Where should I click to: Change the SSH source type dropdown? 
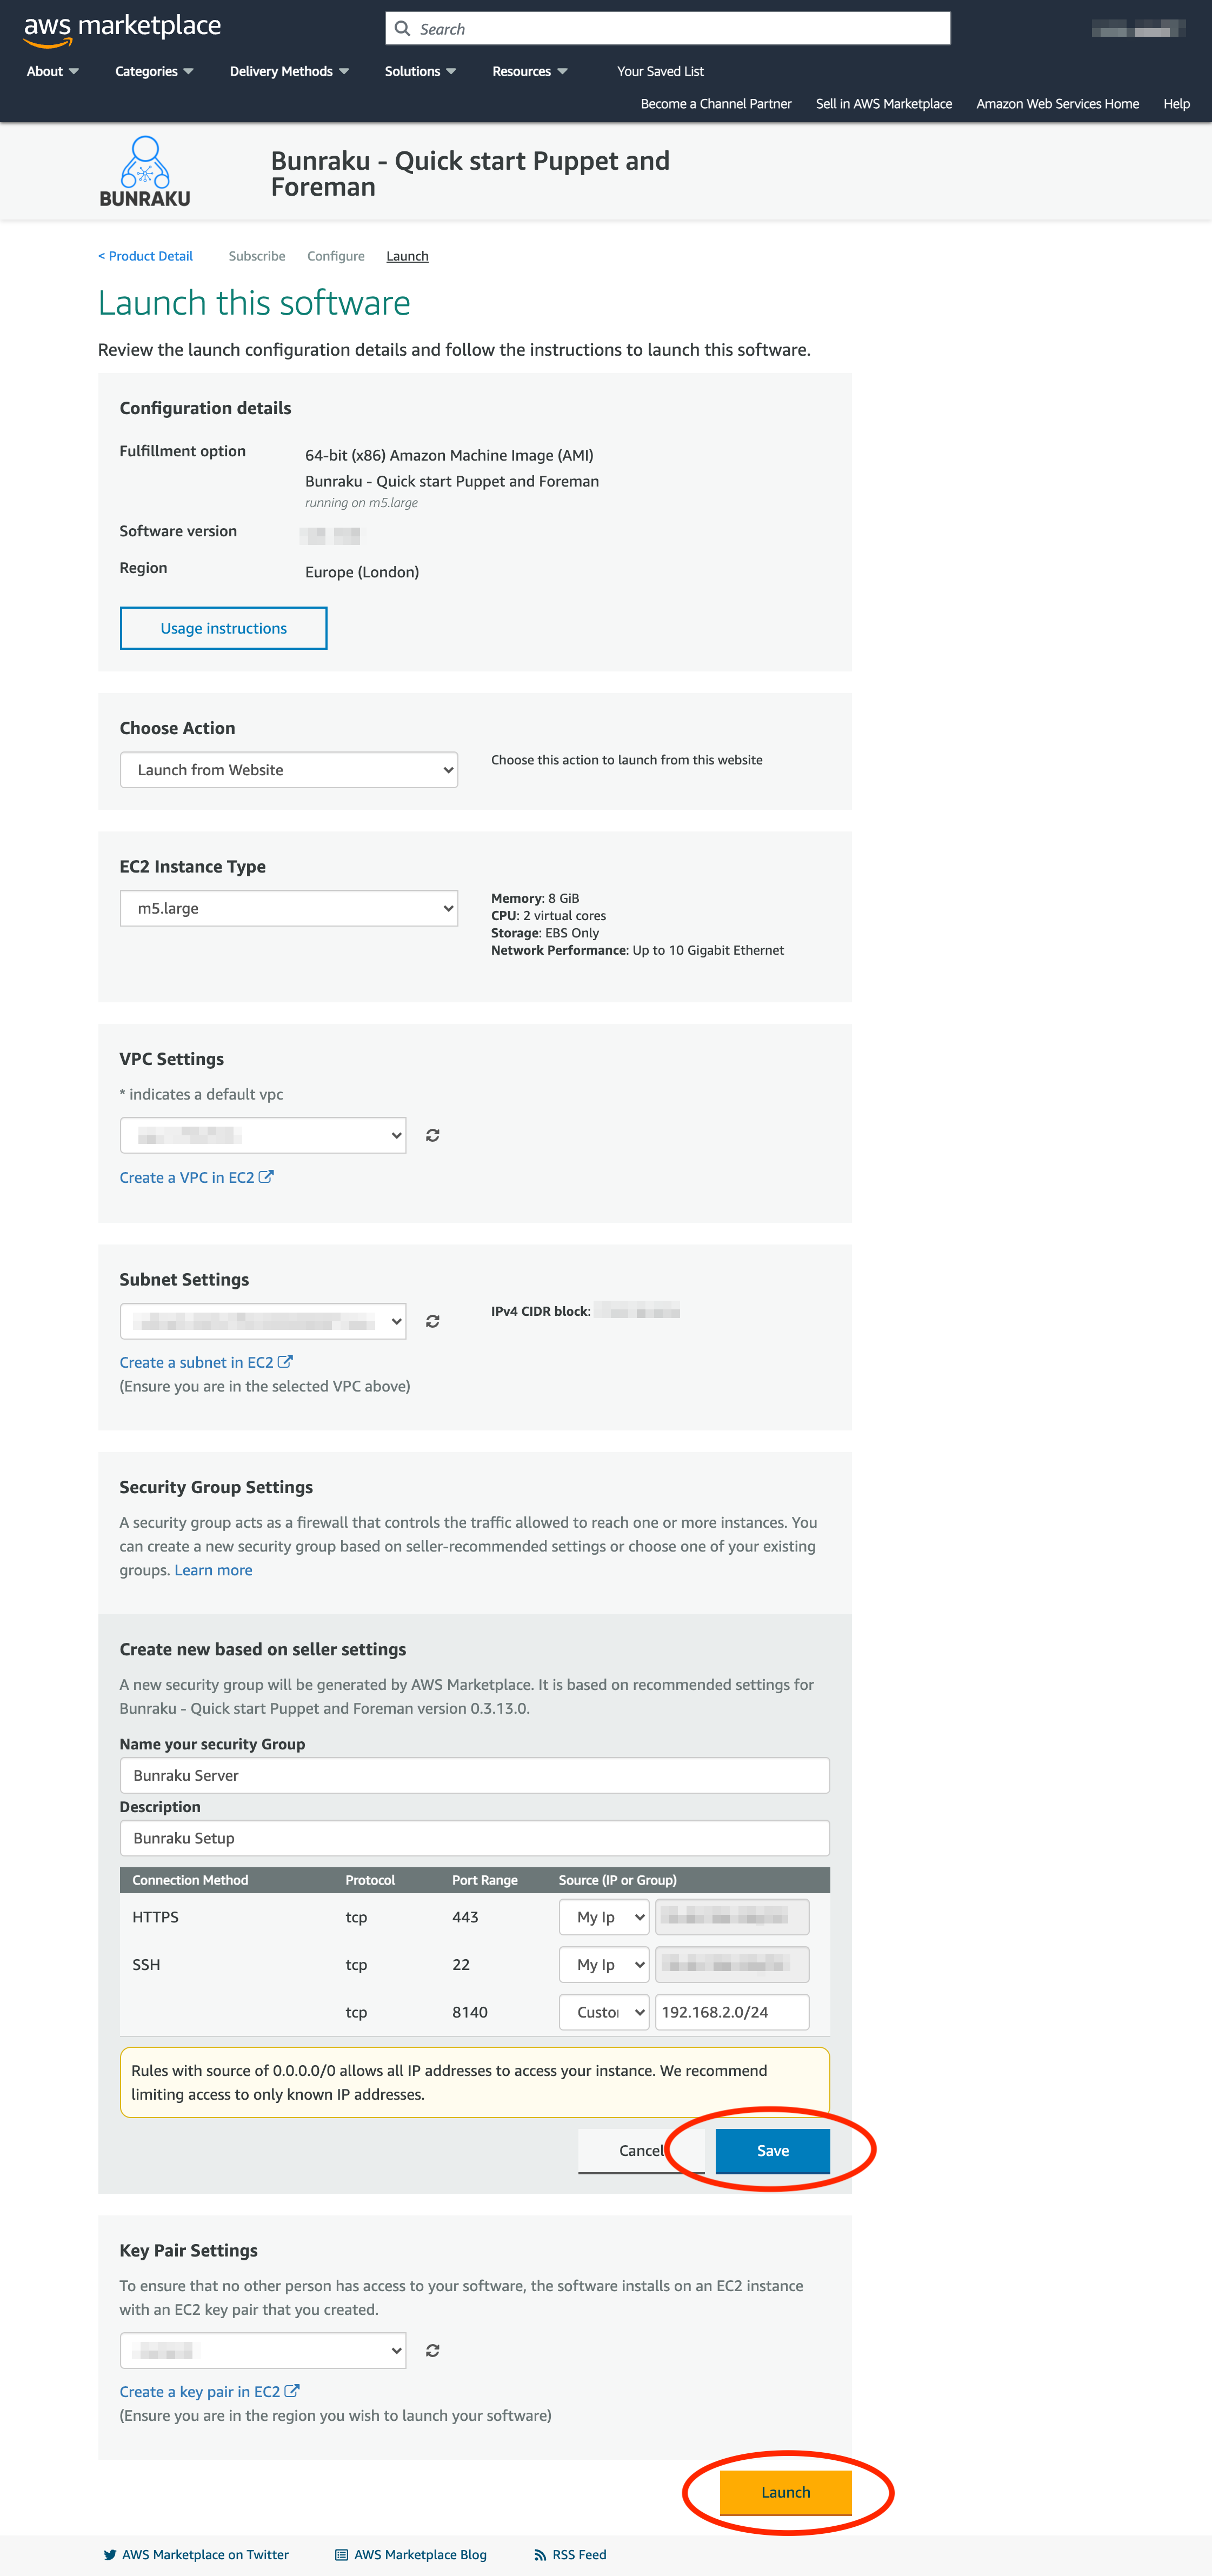click(603, 1964)
